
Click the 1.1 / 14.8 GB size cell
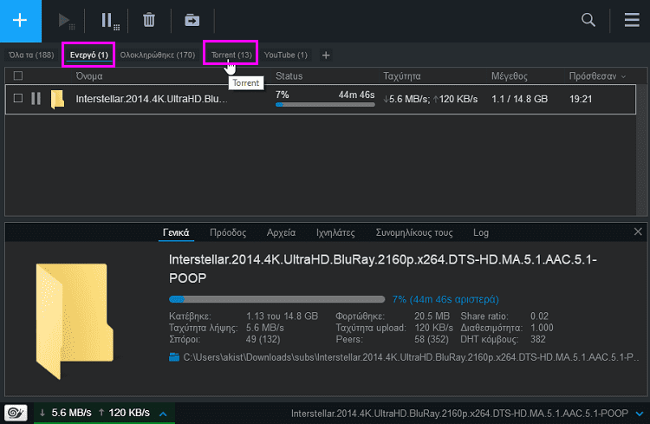(519, 99)
